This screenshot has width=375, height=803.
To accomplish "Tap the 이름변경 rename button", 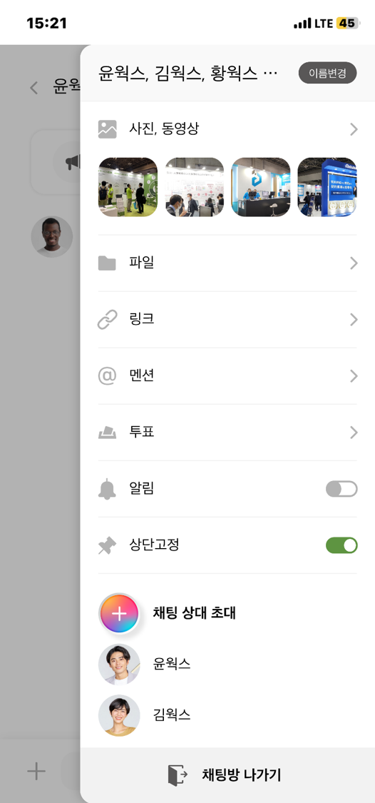I will pyautogui.click(x=327, y=74).
